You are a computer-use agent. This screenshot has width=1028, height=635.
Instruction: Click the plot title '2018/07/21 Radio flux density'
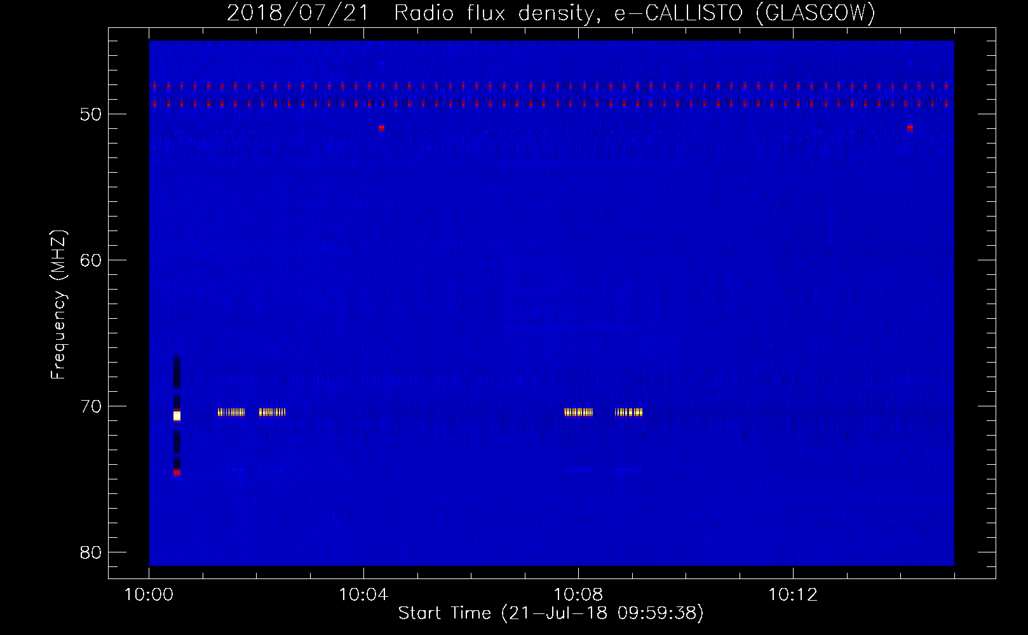click(x=551, y=13)
